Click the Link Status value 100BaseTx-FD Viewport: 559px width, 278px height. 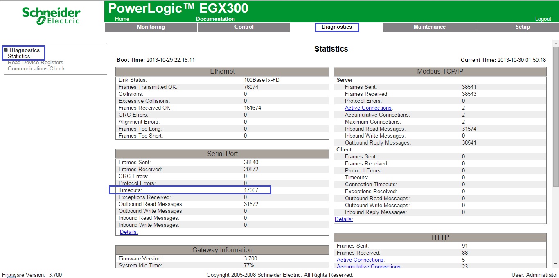[262, 80]
